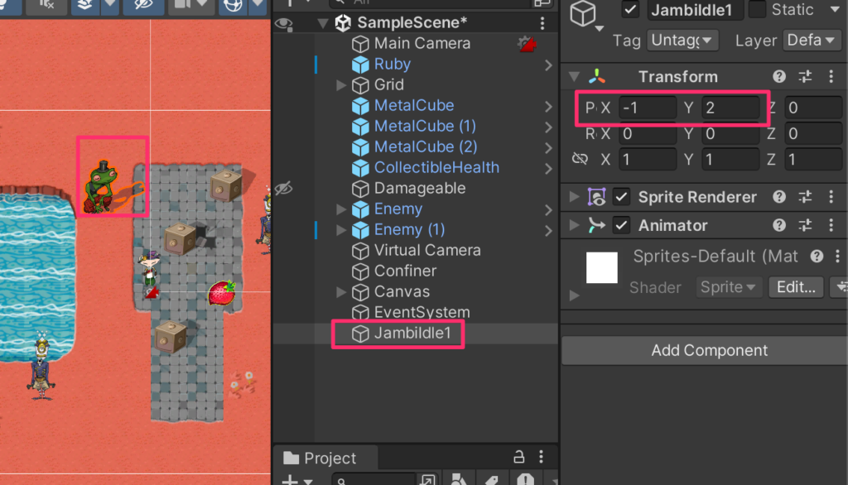Screen dimensions: 848x485
Task: Toggle SampleScene visibility eye icon
Action: tap(284, 23)
